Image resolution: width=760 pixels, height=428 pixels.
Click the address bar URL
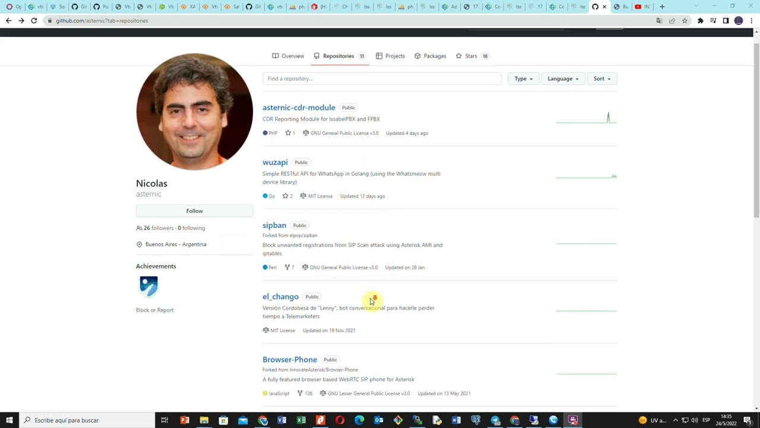102,21
